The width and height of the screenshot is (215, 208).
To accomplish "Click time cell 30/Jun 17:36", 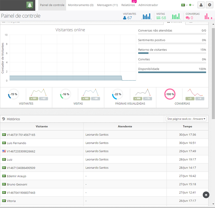I will click(x=187, y=135).
